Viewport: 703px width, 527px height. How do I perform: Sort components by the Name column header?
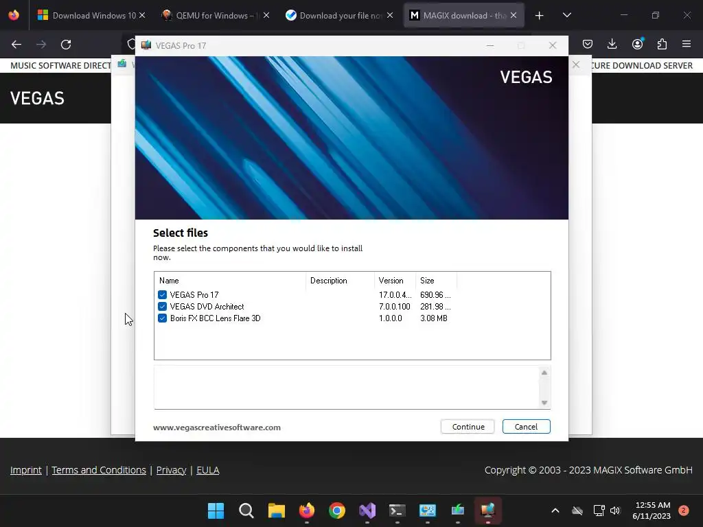(230, 281)
